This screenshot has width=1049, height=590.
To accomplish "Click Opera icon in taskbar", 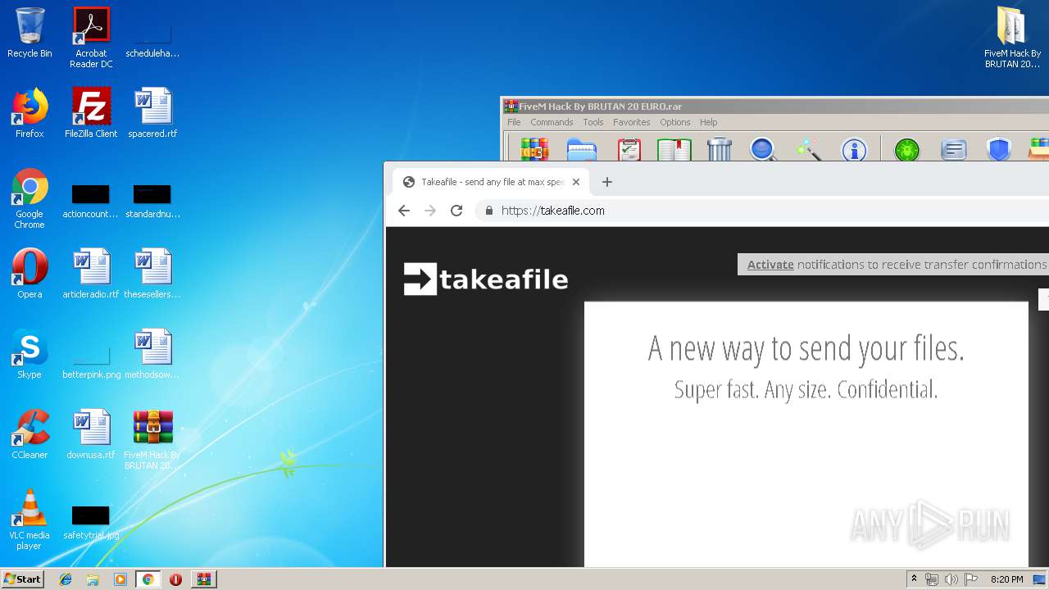I will coord(175,579).
